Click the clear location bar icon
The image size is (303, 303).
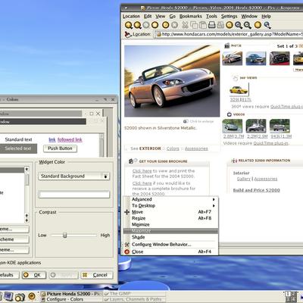click(x=128, y=34)
